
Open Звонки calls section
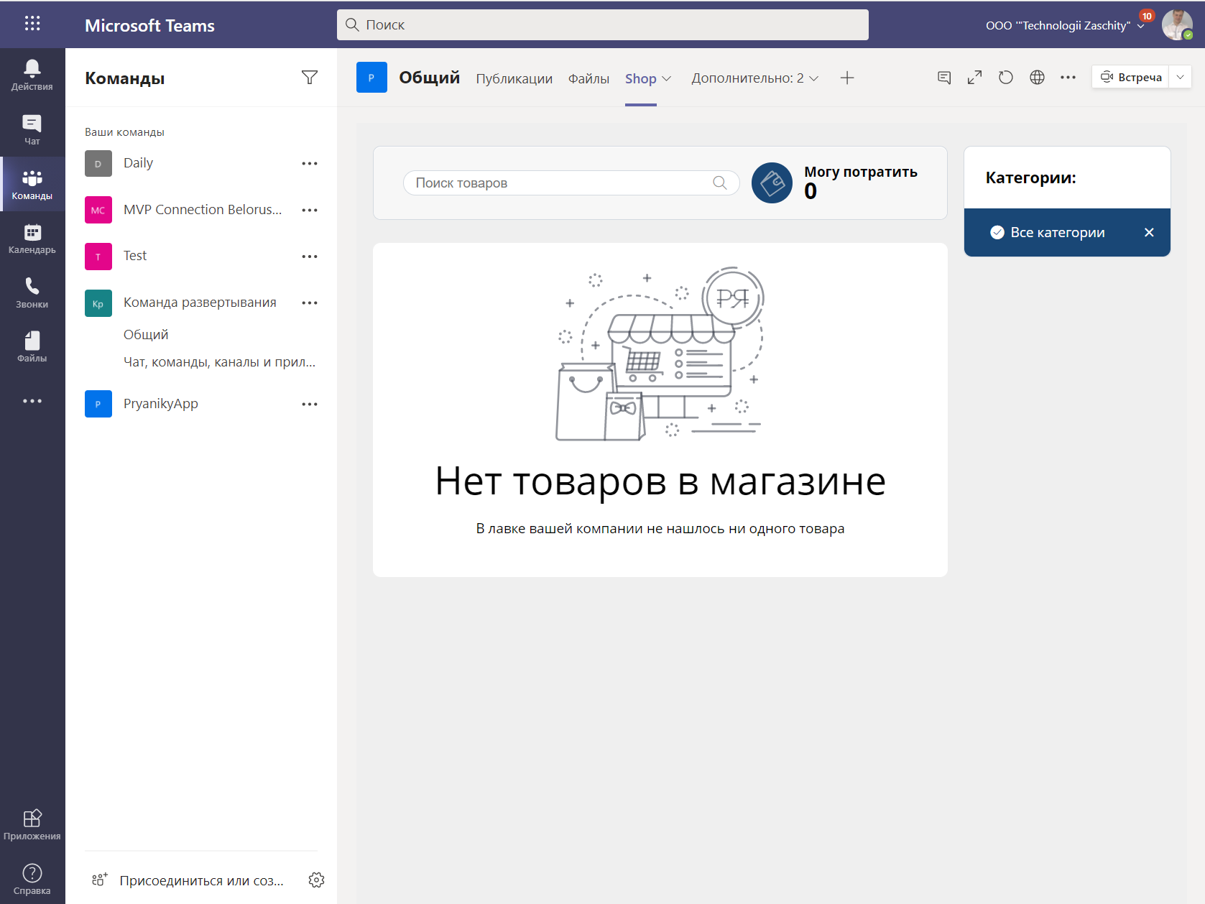tap(32, 293)
